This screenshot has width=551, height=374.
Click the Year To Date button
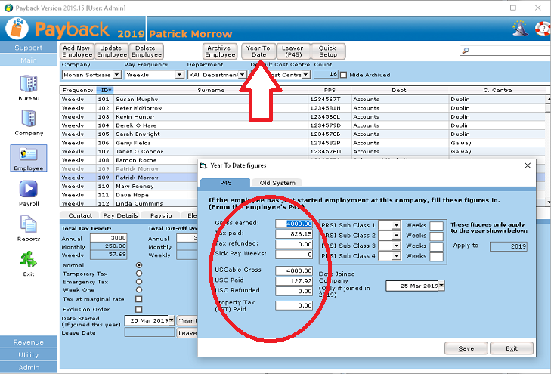click(x=258, y=51)
